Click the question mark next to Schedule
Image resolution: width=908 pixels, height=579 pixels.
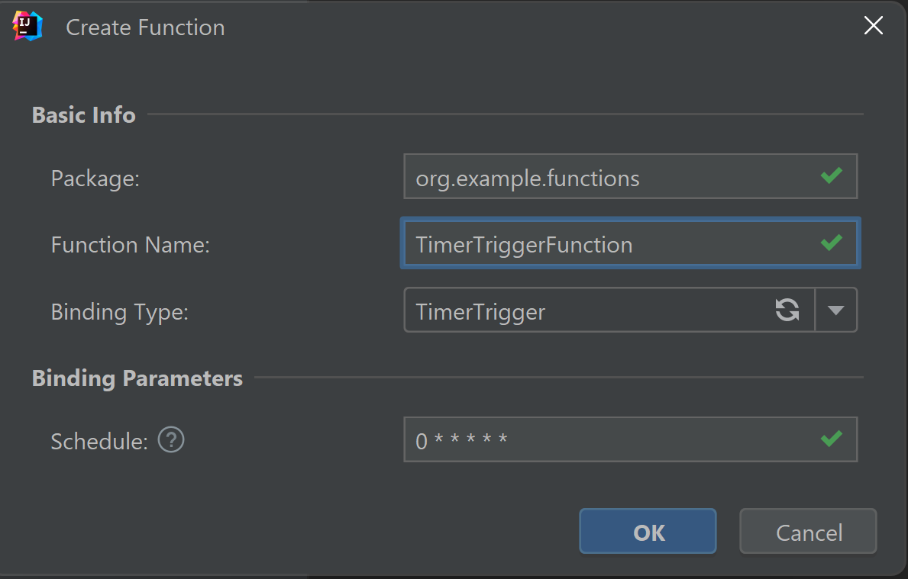[x=170, y=440]
